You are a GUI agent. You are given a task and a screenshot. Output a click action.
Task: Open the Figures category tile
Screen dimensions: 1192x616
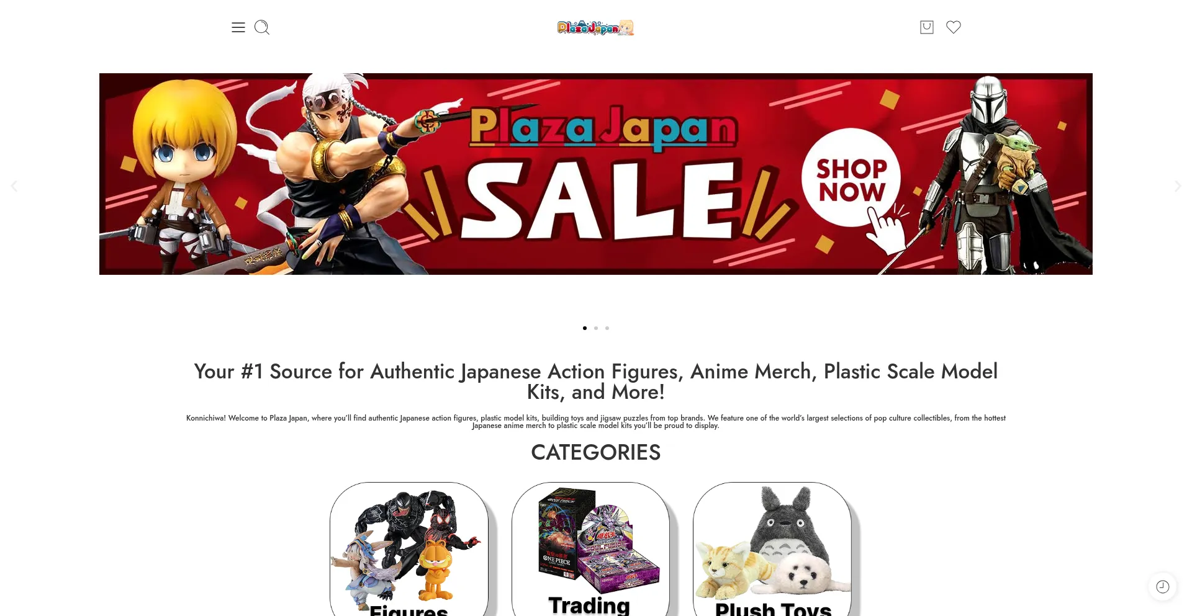point(409,549)
